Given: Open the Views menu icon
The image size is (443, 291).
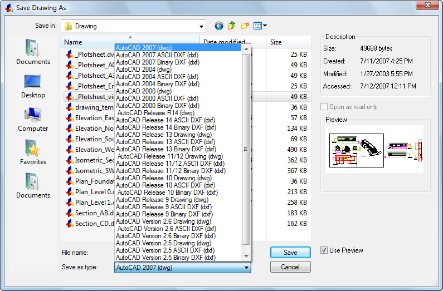Looking at the screenshot, I should pos(257,26).
